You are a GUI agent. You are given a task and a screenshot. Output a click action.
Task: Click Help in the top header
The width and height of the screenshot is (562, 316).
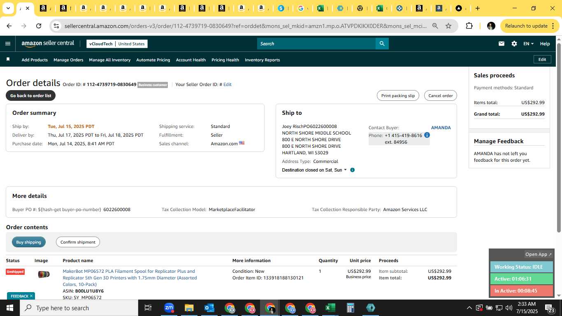point(545,44)
